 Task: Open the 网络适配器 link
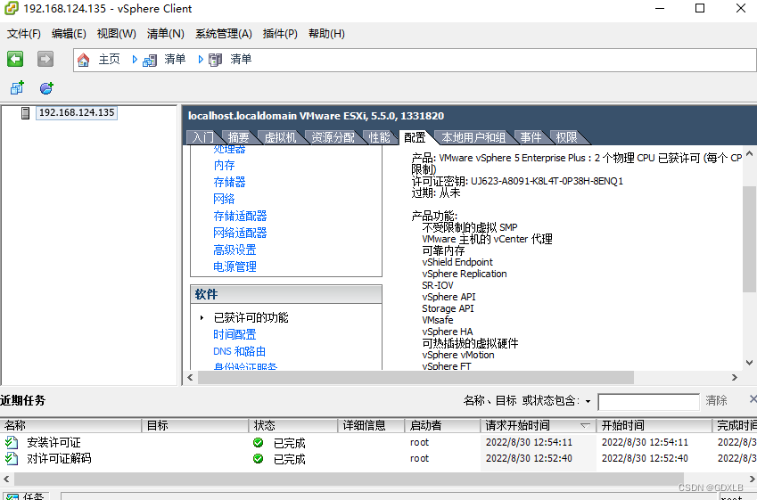240,233
